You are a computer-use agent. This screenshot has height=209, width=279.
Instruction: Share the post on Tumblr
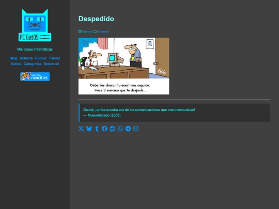[97, 128]
